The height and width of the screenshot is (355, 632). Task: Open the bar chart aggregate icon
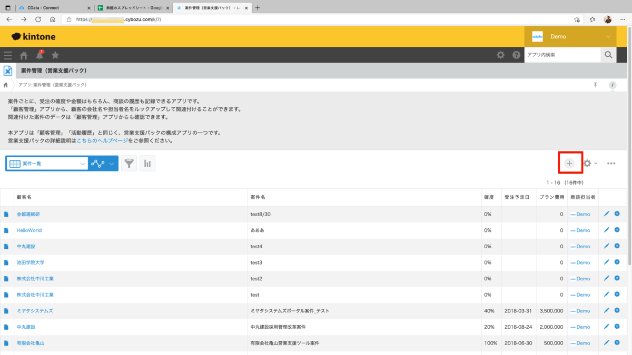pyautogui.click(x=147, y=164)
